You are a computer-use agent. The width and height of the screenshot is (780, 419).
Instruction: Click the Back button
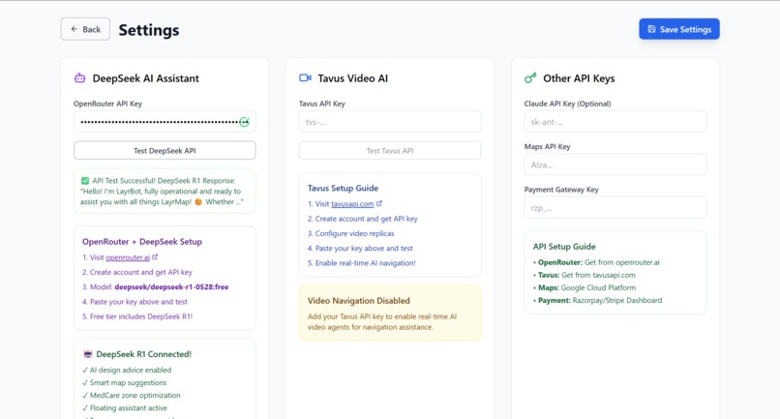85,29
